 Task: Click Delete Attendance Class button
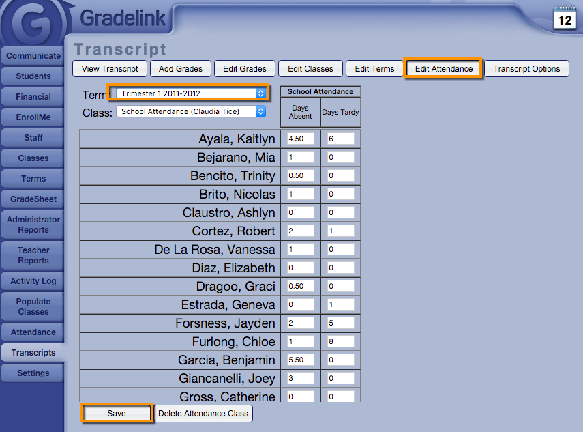click(203, 414)
